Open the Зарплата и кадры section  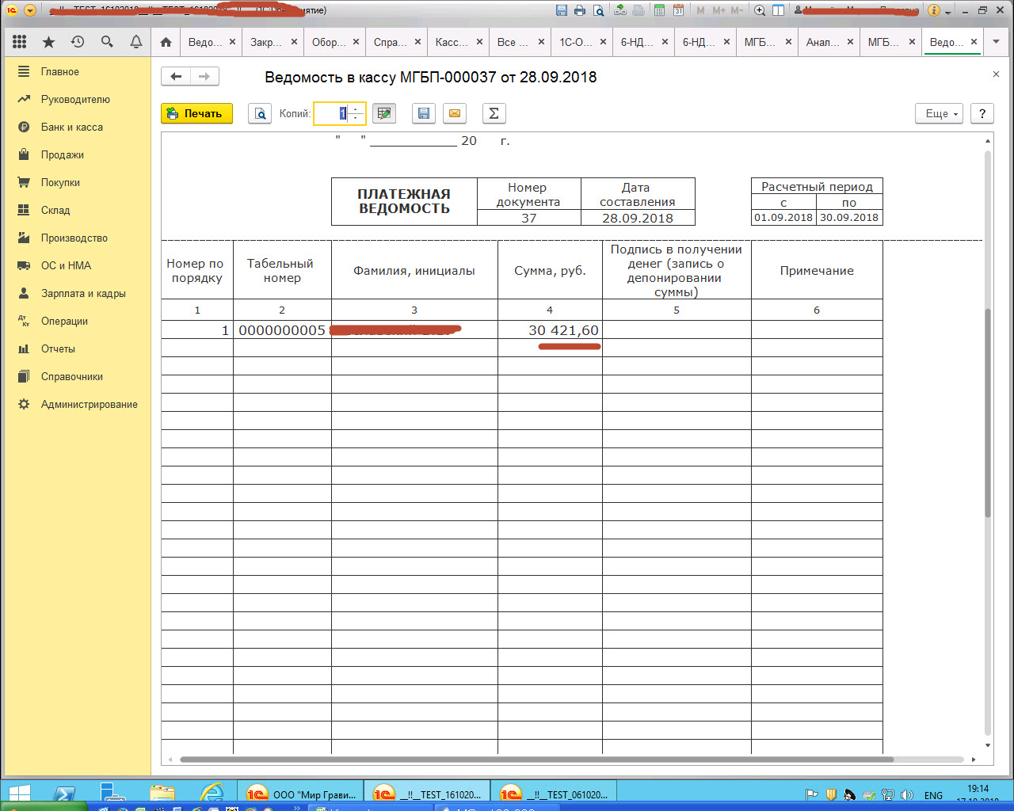tap(83, 293)
